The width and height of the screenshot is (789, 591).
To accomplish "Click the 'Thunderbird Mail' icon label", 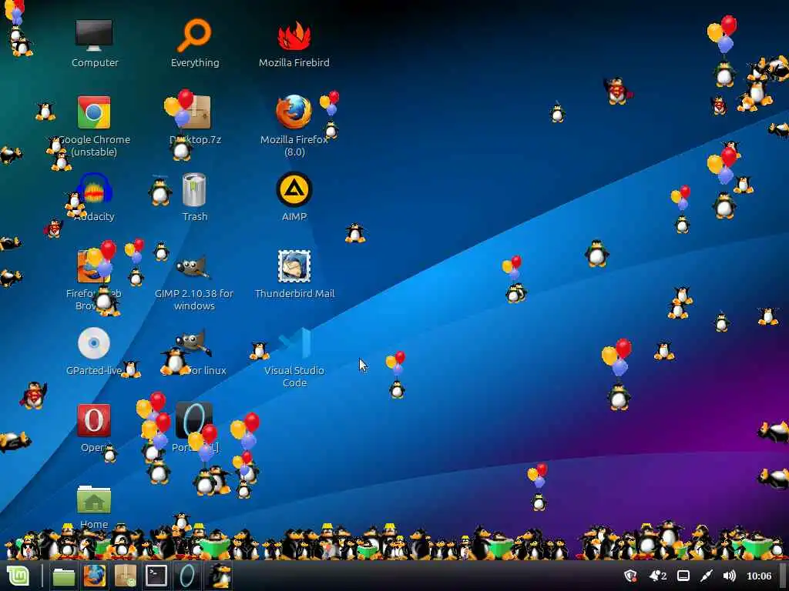I will click(x=294, y=293).
